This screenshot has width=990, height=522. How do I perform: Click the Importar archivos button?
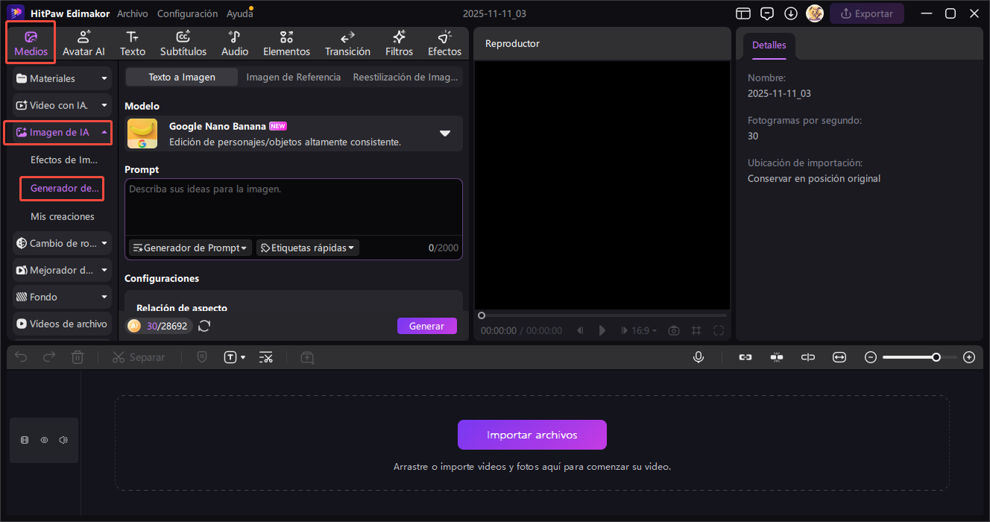(x=532, y=435)
